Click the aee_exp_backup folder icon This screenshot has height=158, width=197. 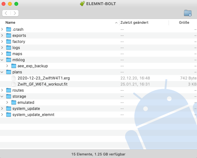pyautogui.click(x=14, y=66)
